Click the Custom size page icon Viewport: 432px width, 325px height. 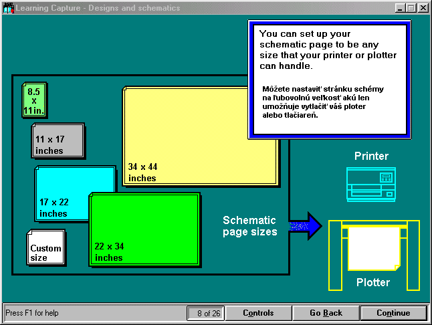click(45, 247)
